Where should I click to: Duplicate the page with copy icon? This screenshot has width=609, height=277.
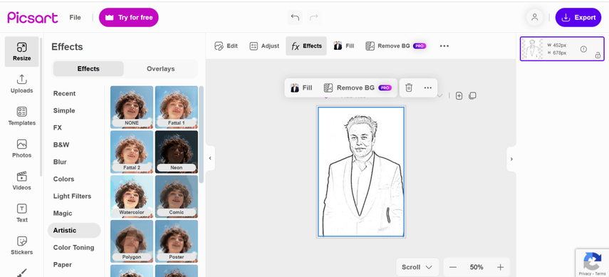pyautogui.click(x=472, y=96)
